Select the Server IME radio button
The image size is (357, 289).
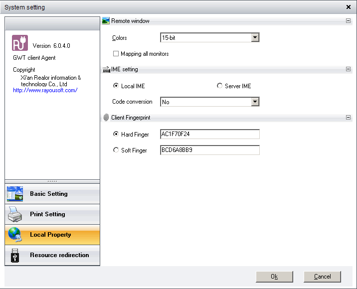coord(220,86)
